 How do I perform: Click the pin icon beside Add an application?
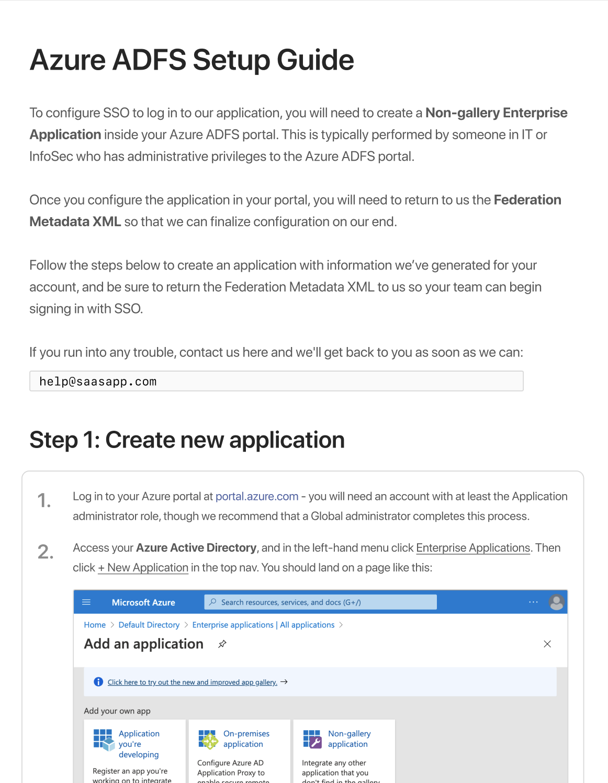[222, 644]
